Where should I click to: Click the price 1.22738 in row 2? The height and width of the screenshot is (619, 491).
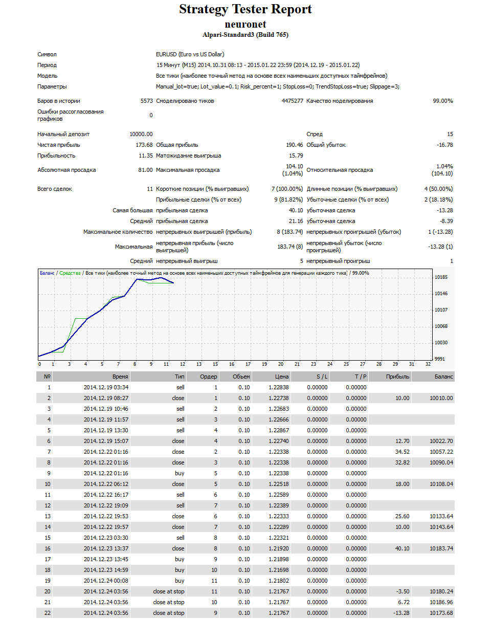pos(278,398)
